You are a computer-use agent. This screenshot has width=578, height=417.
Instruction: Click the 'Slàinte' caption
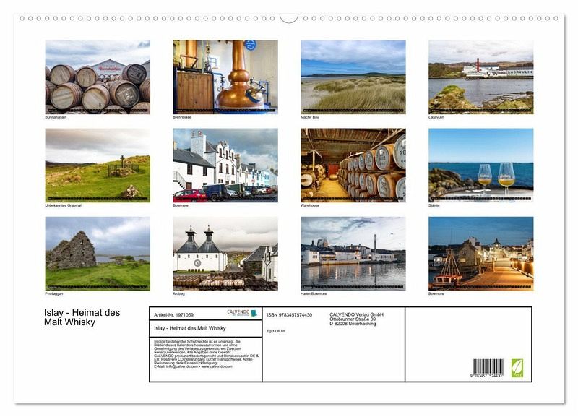434,205
